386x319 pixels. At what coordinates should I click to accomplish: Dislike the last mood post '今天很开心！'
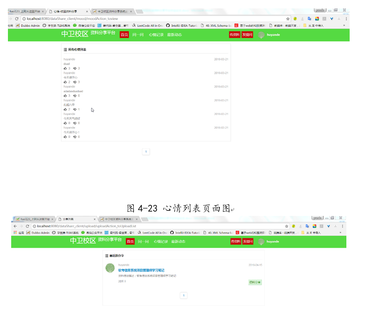[75, 137]
